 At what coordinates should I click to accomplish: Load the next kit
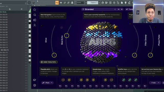coord(122,9)
